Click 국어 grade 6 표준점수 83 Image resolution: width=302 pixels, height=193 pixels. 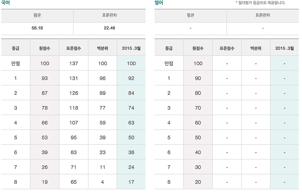tap(73, 152)
